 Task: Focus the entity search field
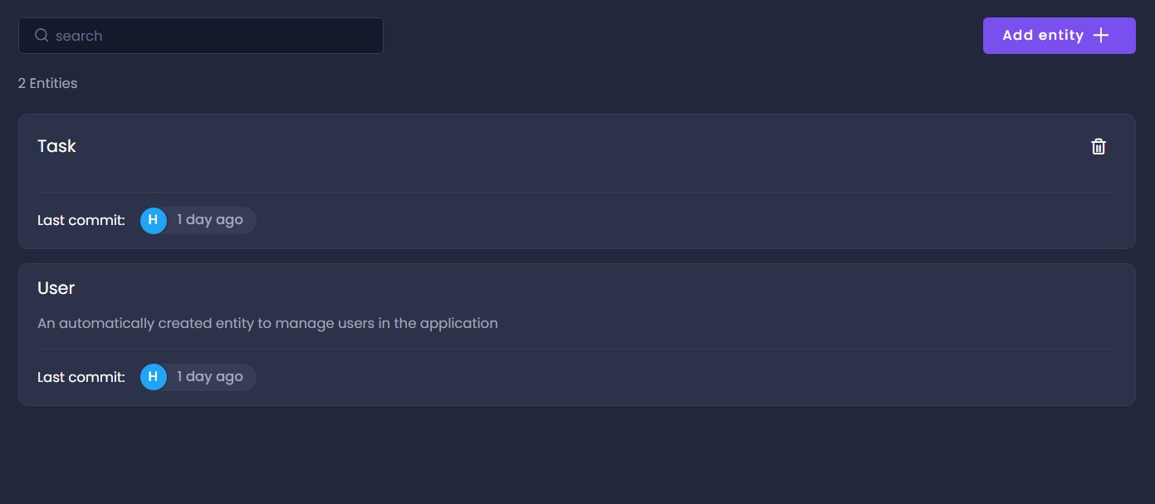pyautogui.click(x=216, y=36)
